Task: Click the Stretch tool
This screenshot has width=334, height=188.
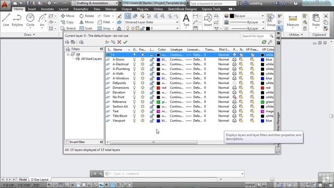Action: [68, 28]
